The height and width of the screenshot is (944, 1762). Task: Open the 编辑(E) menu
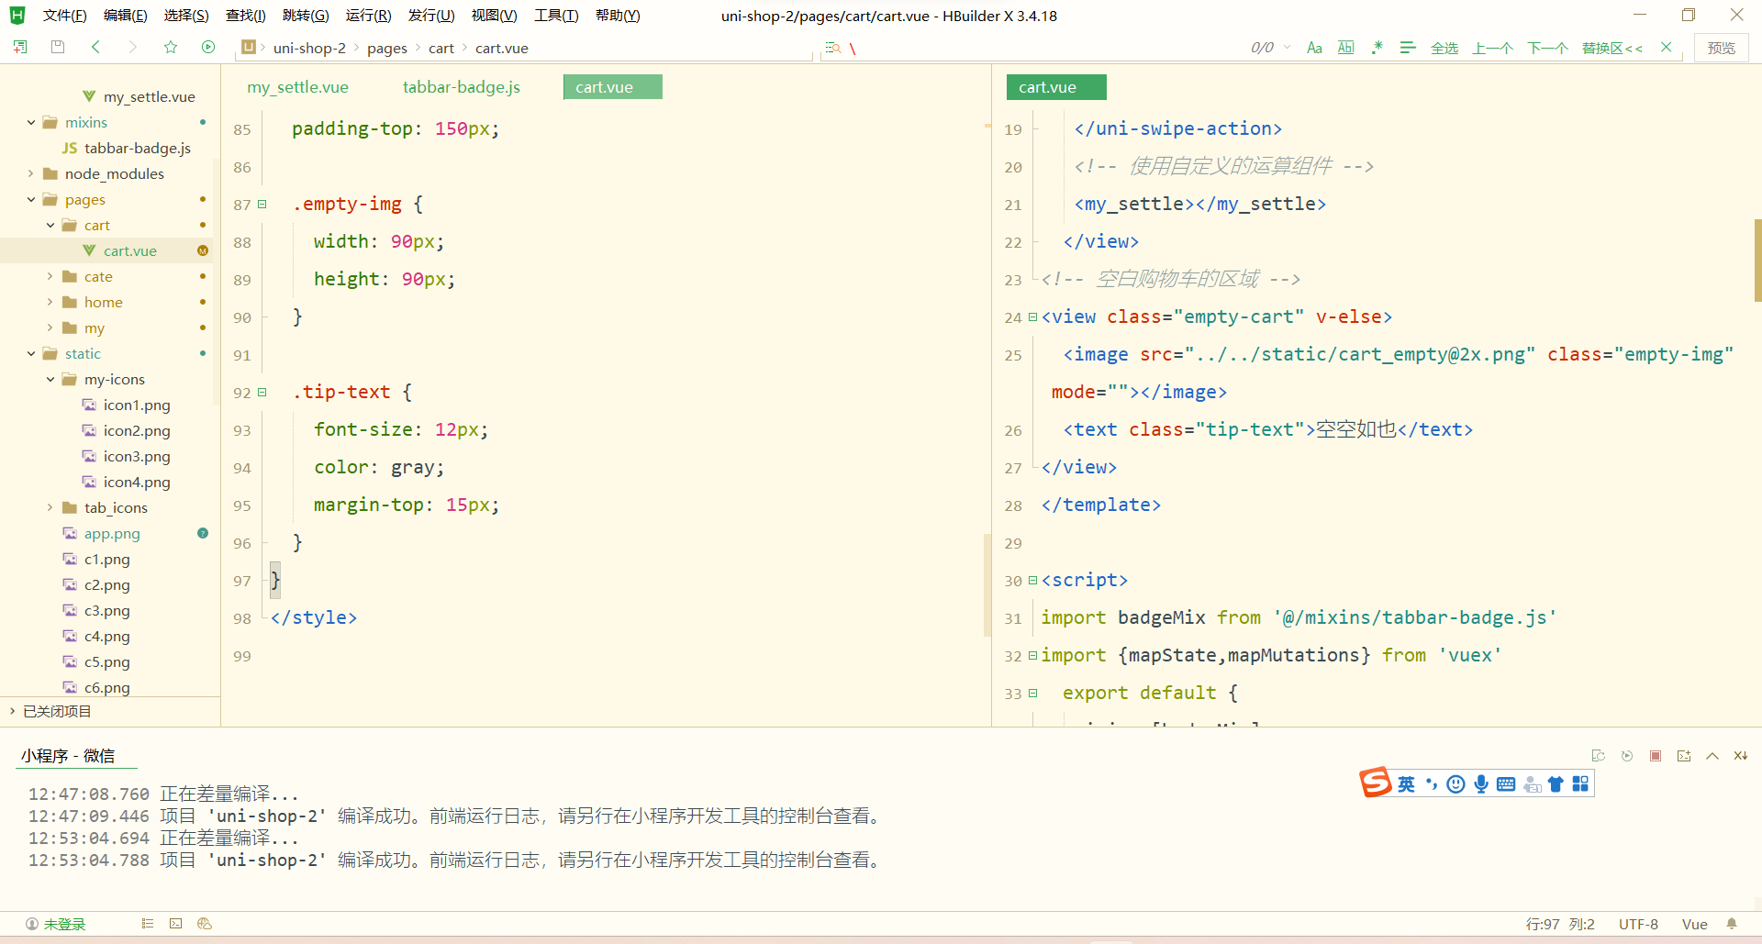(x=126, y=16)
